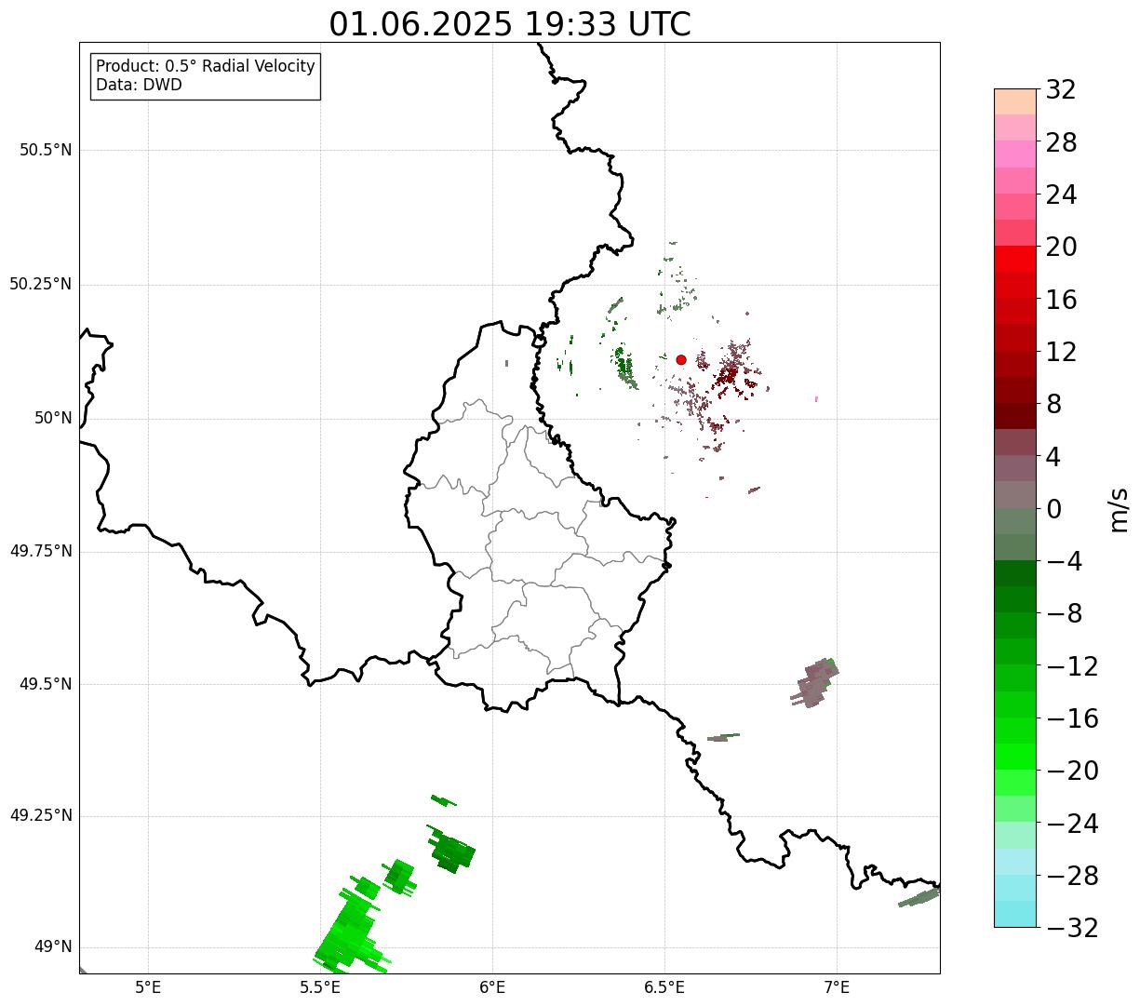Click the 49.5°N latitude label
1140x1006 pixels.
pyautogui.click(x=46, y=685)
